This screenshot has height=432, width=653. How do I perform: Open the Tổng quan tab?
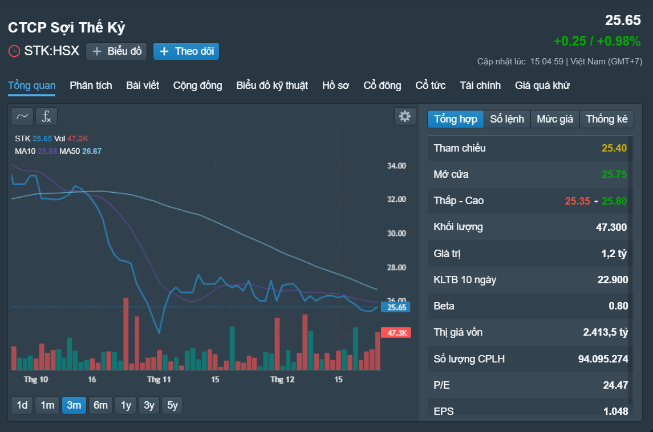31,85
